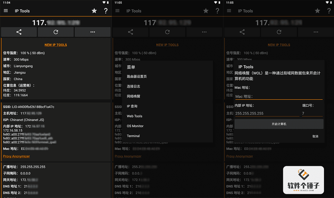Tap the 网关地址 gateway row in left screen
Screen dimensions: 334x198
click(x=21, y=180)
